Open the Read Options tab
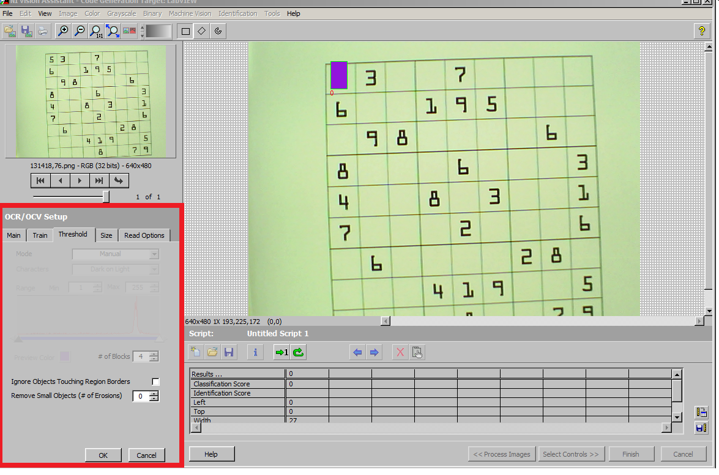719x475 pixels. click(x=144, y=235)
